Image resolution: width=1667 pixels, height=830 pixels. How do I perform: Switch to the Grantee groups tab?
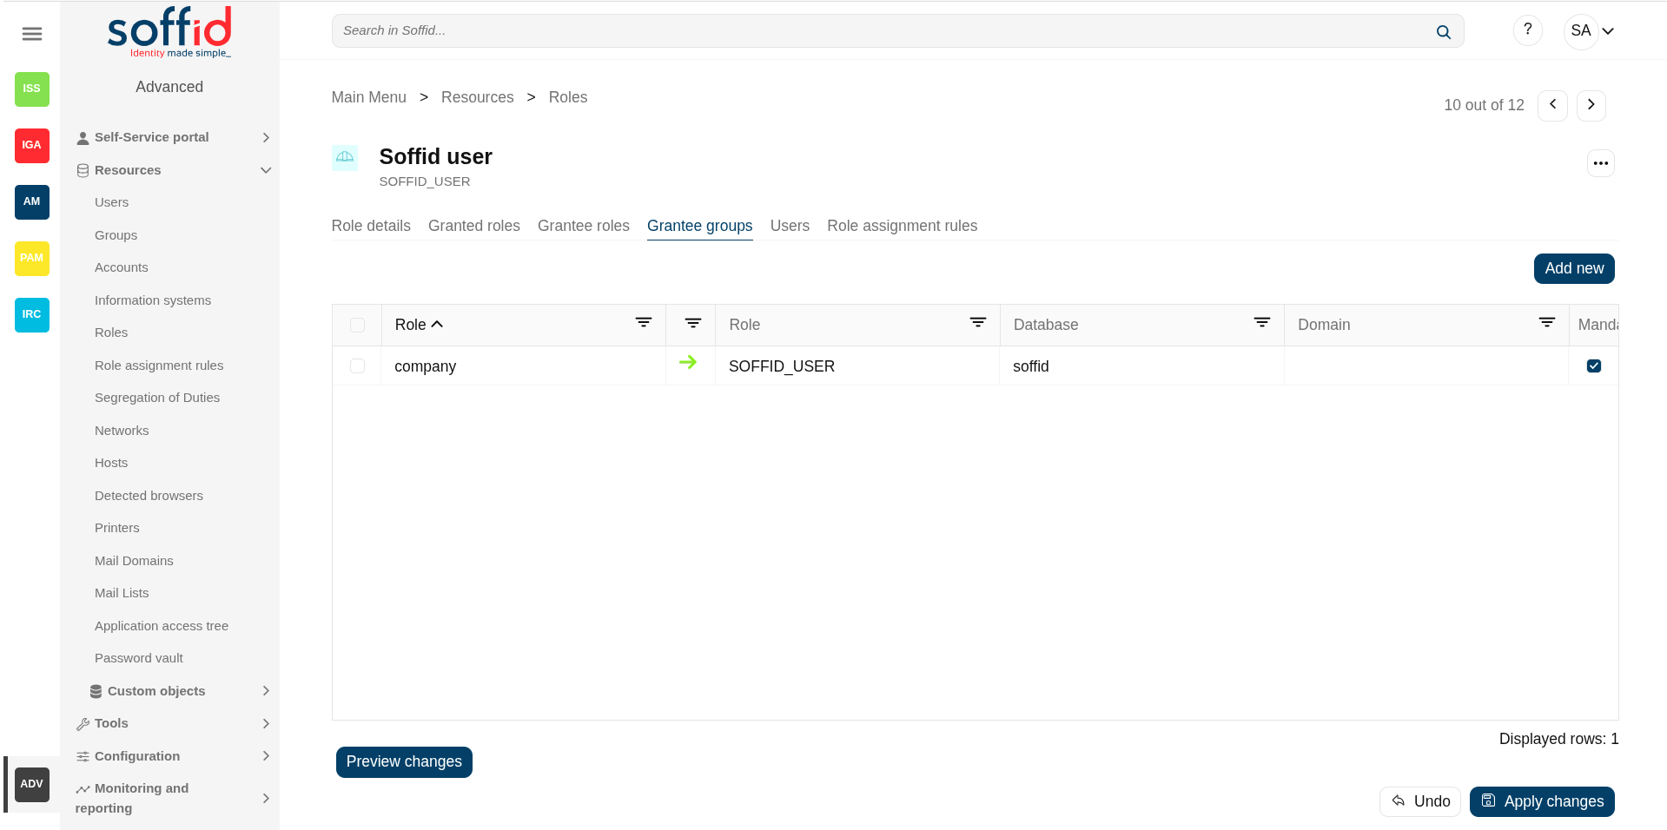pyautogui.click(x=700, y=226)
